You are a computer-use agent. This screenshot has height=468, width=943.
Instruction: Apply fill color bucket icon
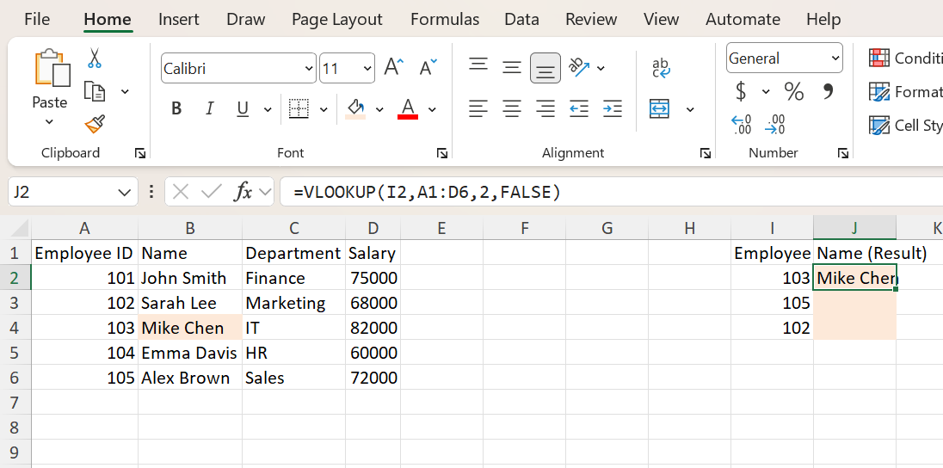pos(354,109)
